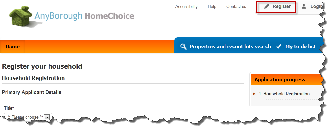Screen dimensions: 333x131
Task: Click the checkmark icon by My to do list
Action: pyautogui.click(x=279, y=47)
